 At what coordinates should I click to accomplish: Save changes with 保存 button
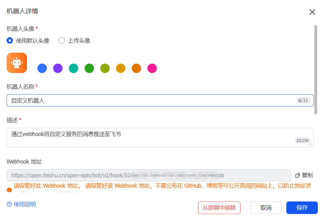click(x=302, y=208)
